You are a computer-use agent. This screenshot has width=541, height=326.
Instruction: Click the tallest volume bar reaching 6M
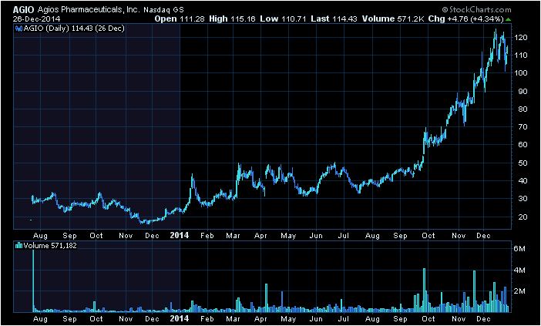[33, 281]
